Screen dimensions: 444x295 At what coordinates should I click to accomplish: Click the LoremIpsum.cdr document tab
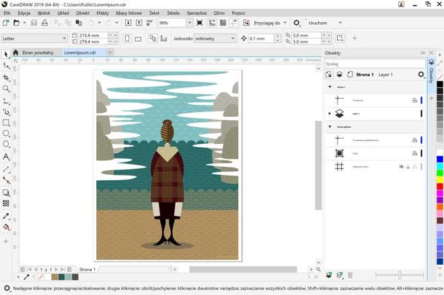pos(80,52)
